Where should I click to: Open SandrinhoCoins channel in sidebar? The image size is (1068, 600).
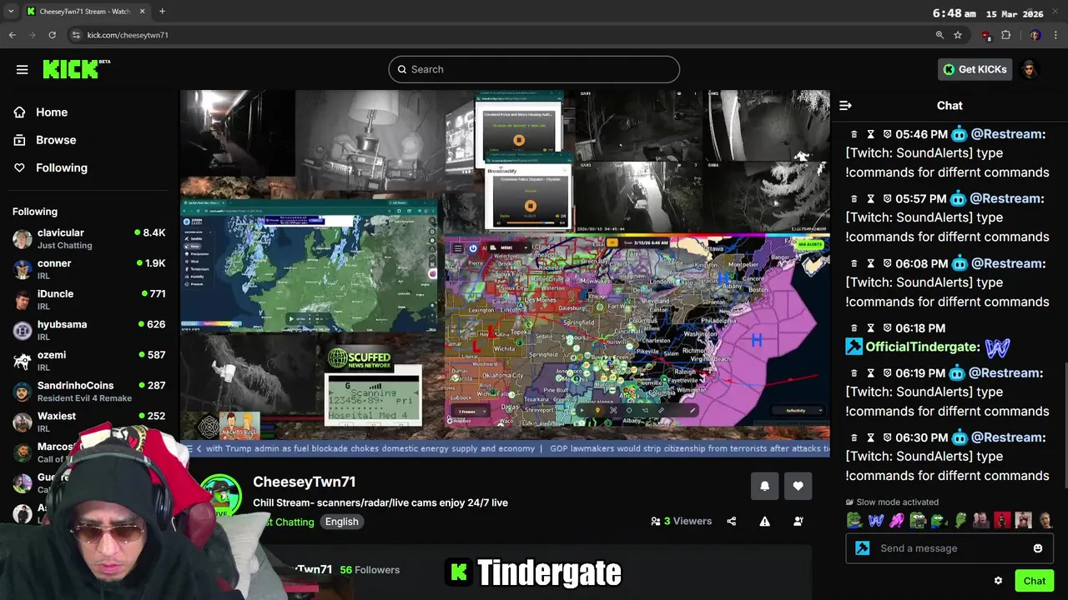[88, 392]
